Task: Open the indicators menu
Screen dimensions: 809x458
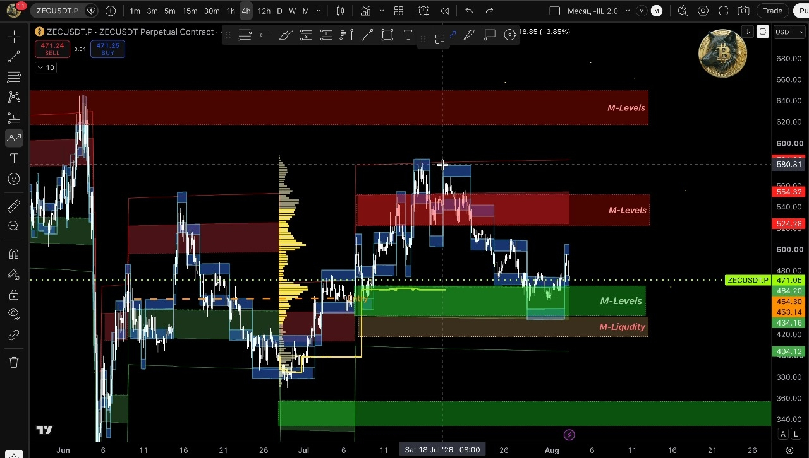Action: pos(365,11)
